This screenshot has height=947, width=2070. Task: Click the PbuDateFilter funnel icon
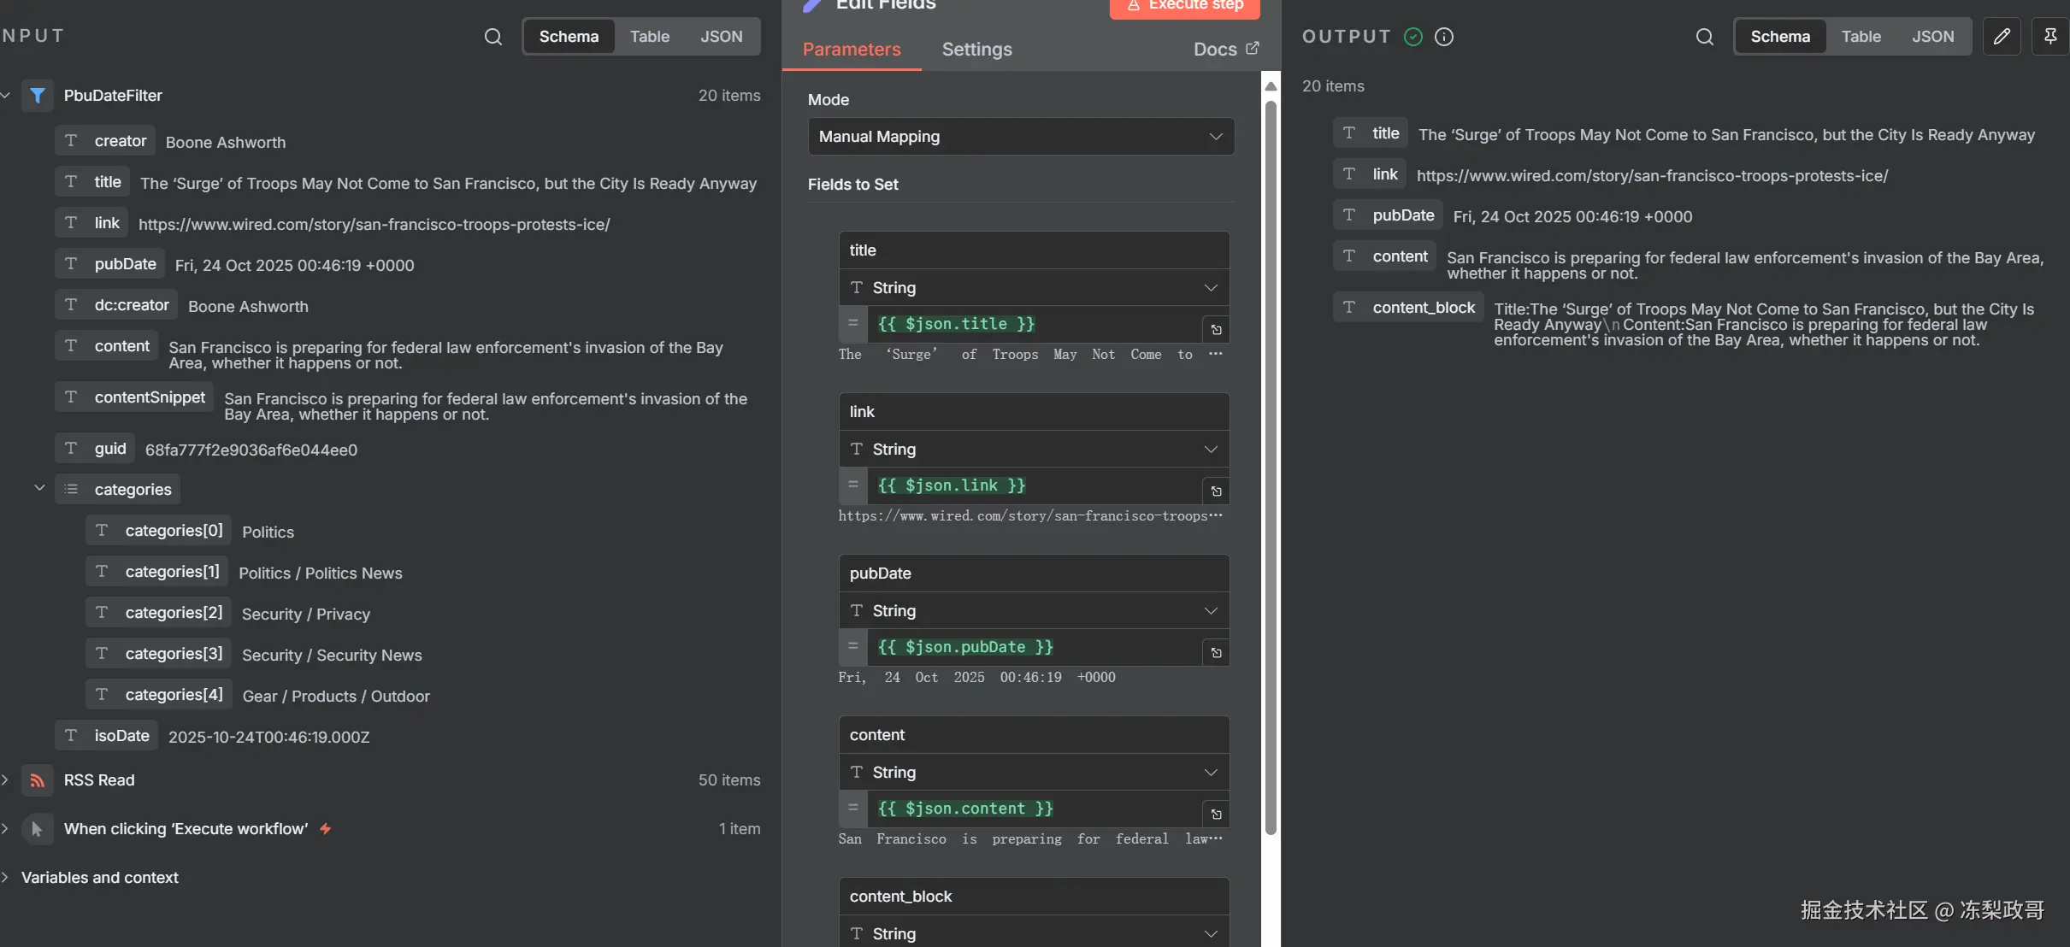pyautogui.click(x=38, y=96)
